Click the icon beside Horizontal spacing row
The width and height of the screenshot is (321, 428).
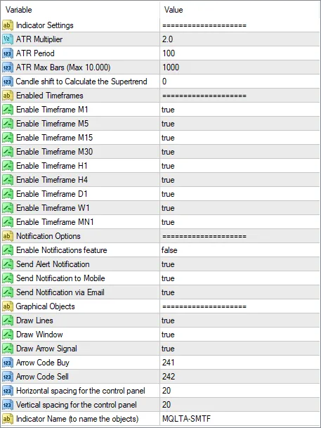click(x=8, y=391)
